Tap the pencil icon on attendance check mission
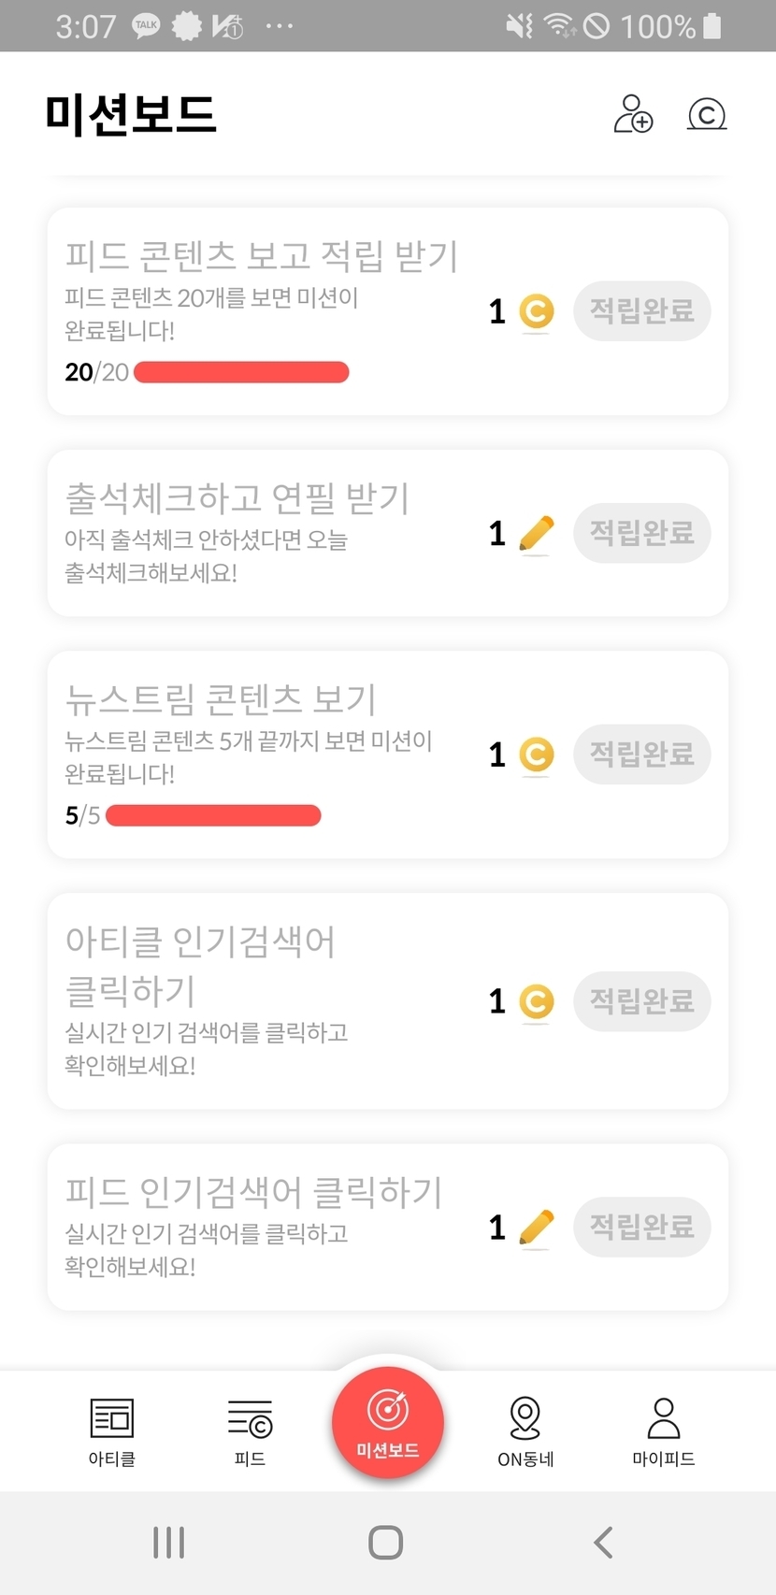Screen dimensions: 776x1595 tap(536, 534)
